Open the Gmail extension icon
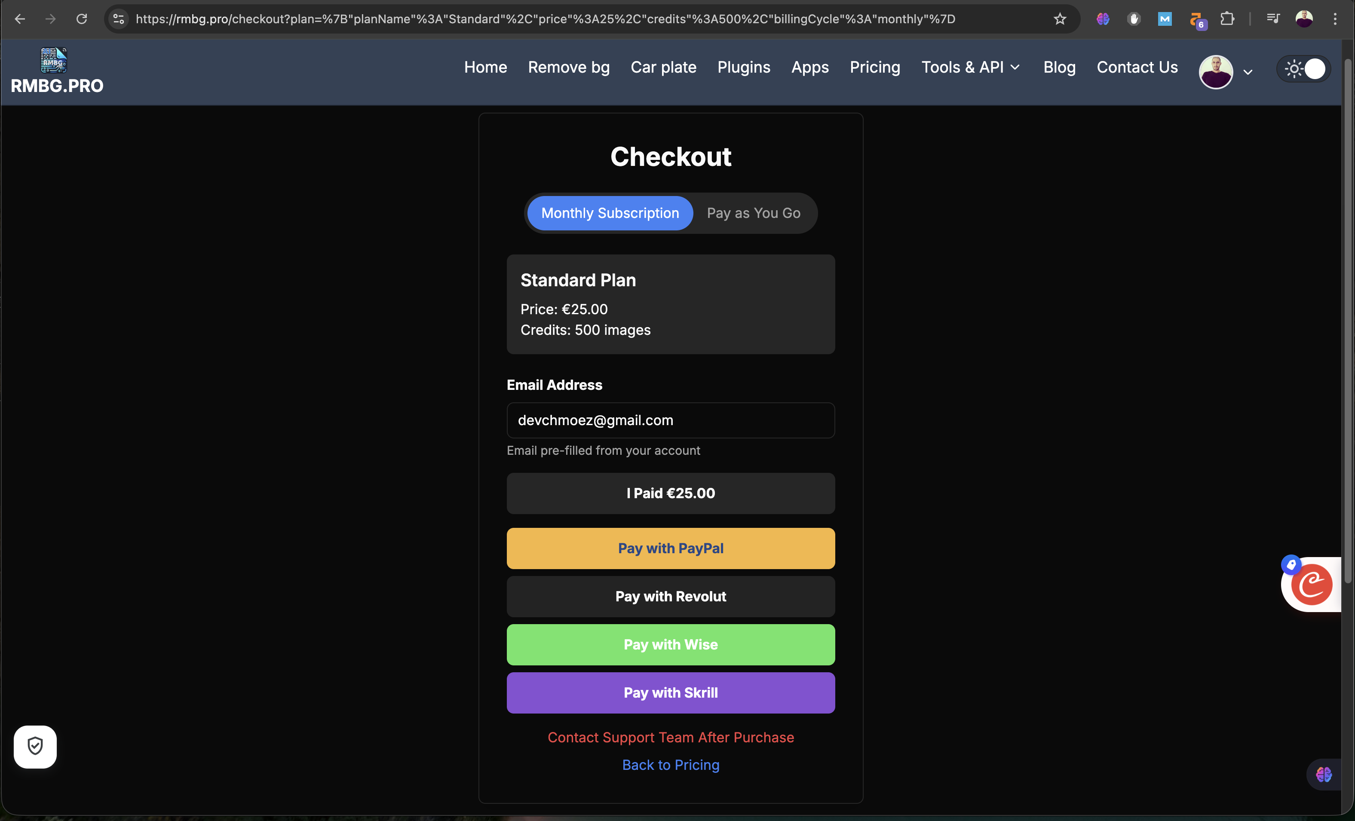The height and width of the screenshot is (821, 1355). click(1165, 18)
